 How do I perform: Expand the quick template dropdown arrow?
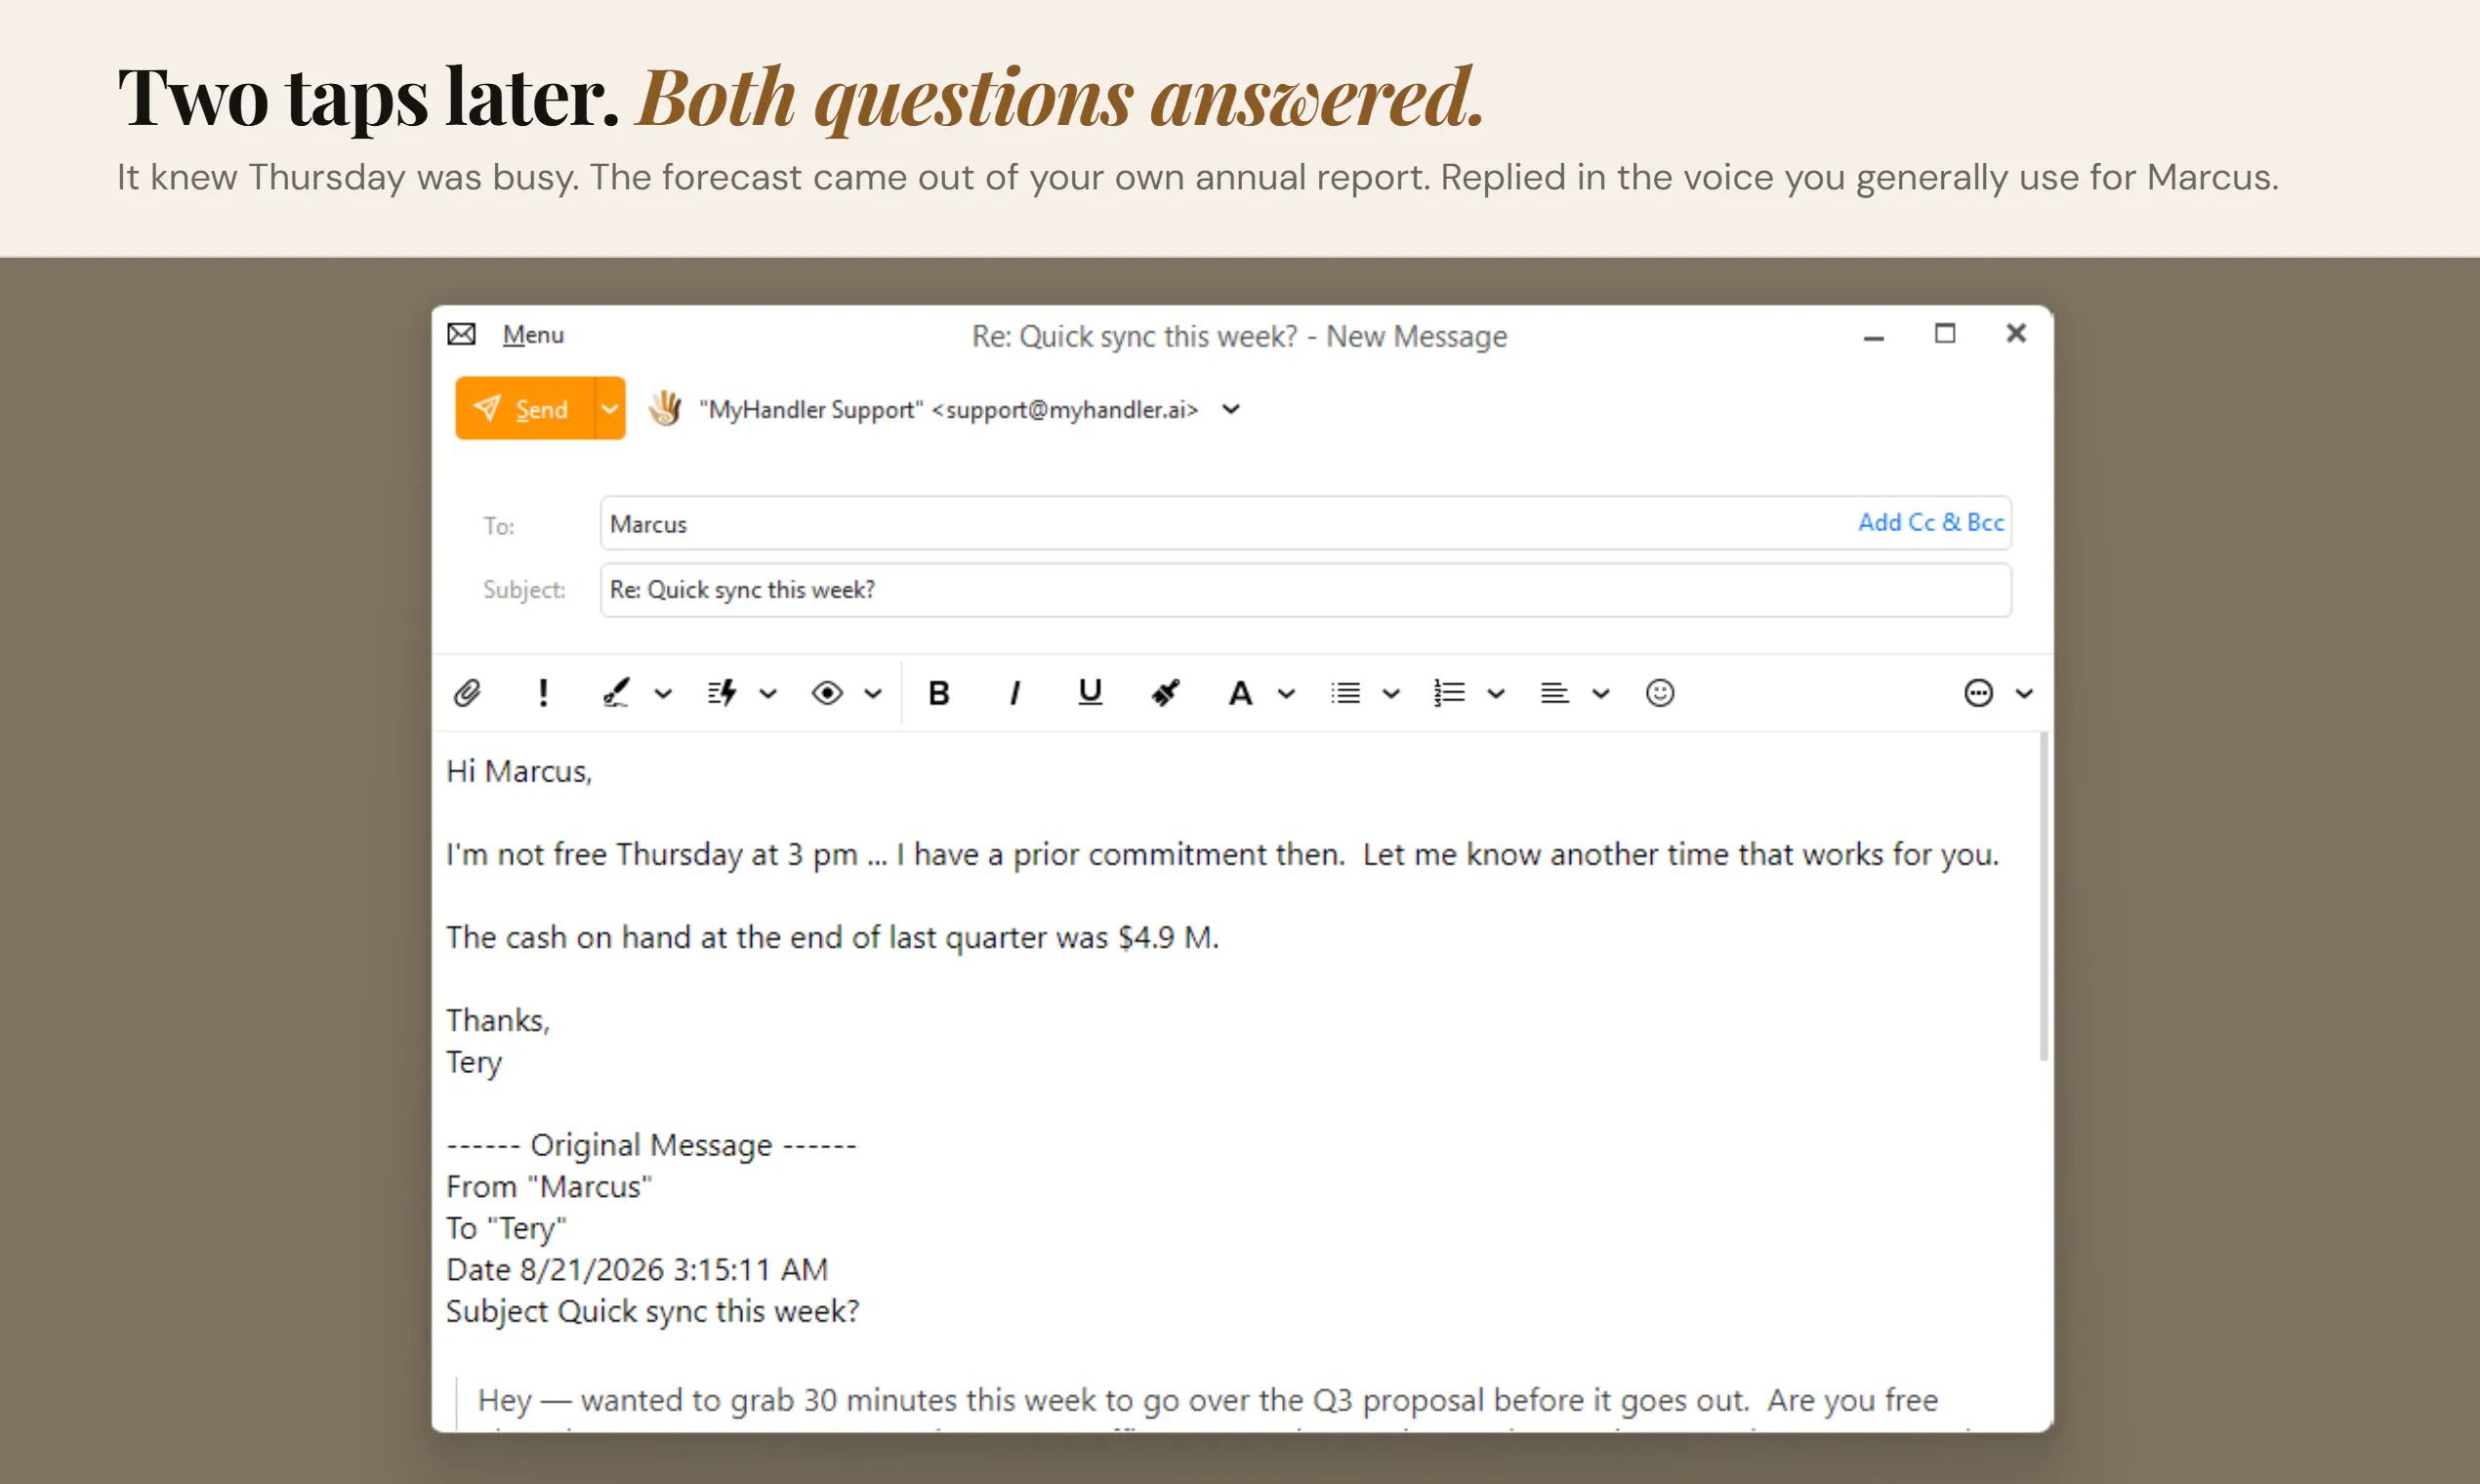(768, 693)
